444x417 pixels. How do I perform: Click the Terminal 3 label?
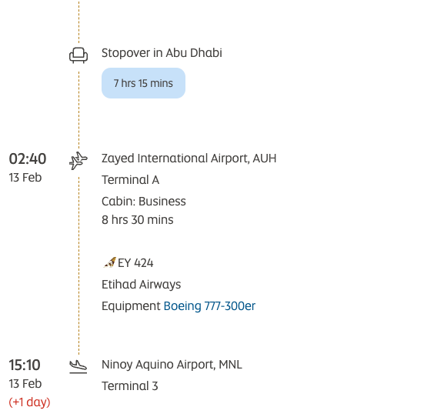pos(130,386)
